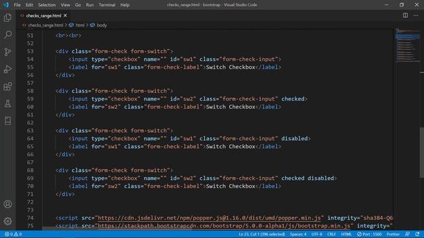Open notifications bell in status bar

click(x=417, y=234)
